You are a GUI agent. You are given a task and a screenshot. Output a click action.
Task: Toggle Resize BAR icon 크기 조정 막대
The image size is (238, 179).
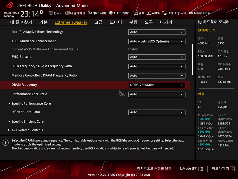pos(164,13)
